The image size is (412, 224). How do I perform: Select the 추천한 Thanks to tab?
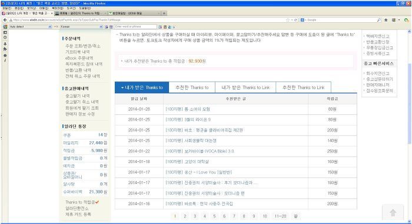[192, 87]
